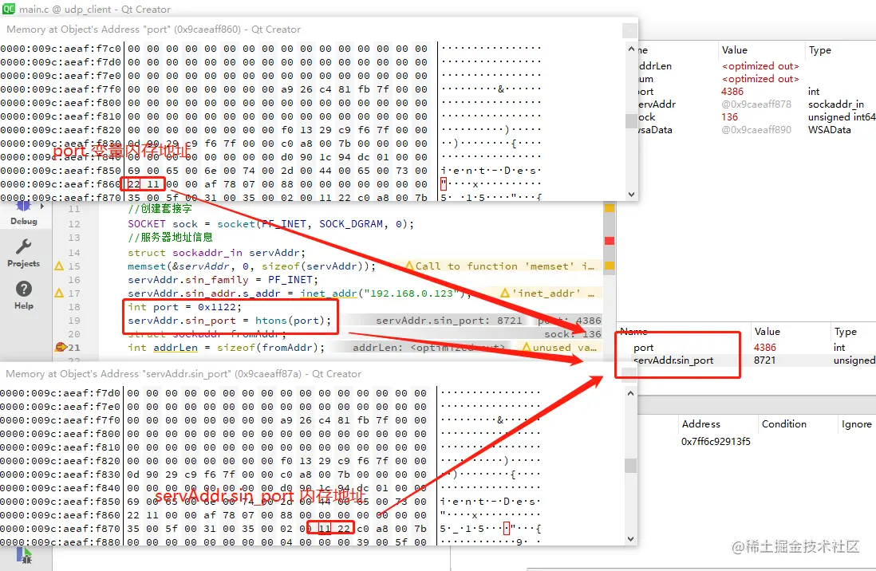Sort locals by Type column header

[x=820, y=49]
